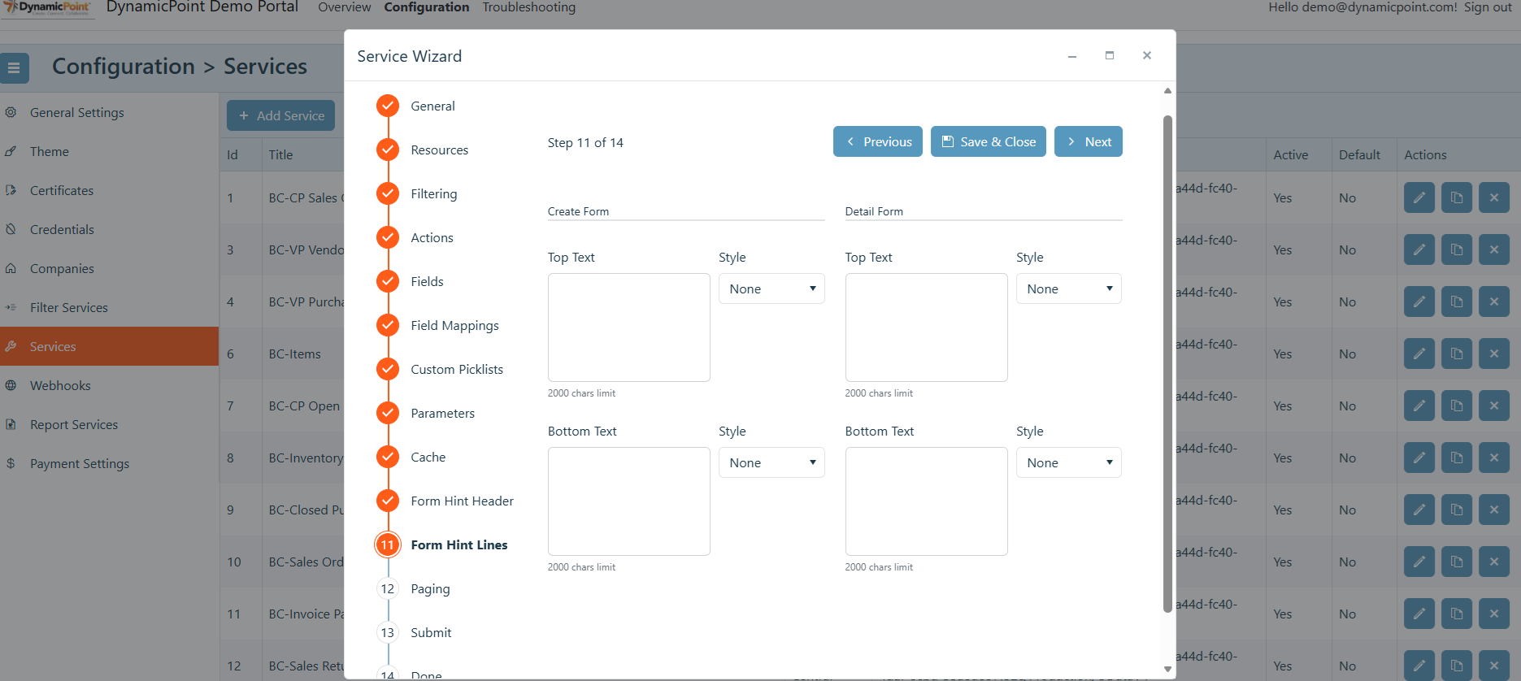Open Webhooks globe icon in sidebar
The width and height of the screenshot is (1521, 681).
coord(11,385)
